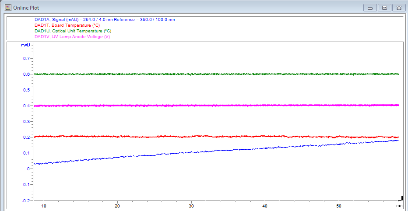The width and height of the screenshot is (408, 211).
Task: Select DAD1V UV Lamp Anode Voltage legend
Action: [72, 37]
